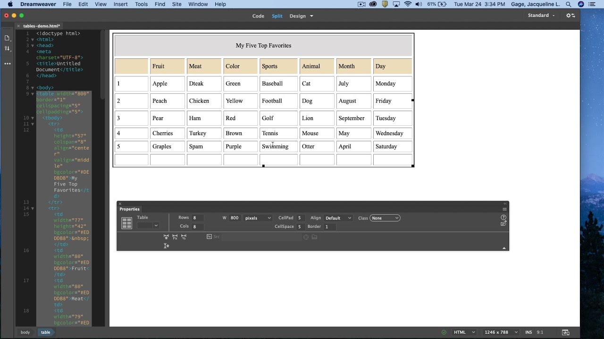Switch to Code view
Image resolution: width=604 pixels, height=339 pixels.
click(258, 16)
